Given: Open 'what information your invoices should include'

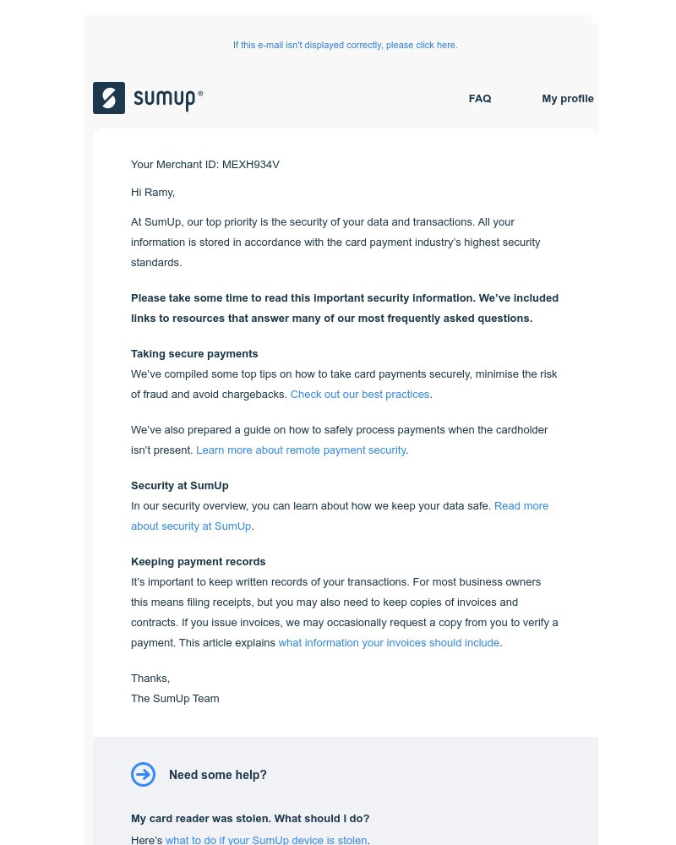Looking at the screenshot, I should point(388,643).
